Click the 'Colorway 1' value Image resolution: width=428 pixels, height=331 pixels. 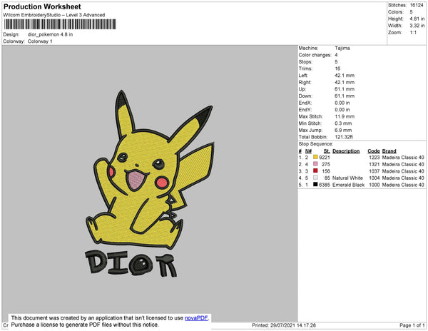40,41
